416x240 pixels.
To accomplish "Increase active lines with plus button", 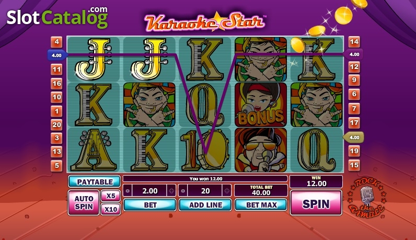I will 227,191.
